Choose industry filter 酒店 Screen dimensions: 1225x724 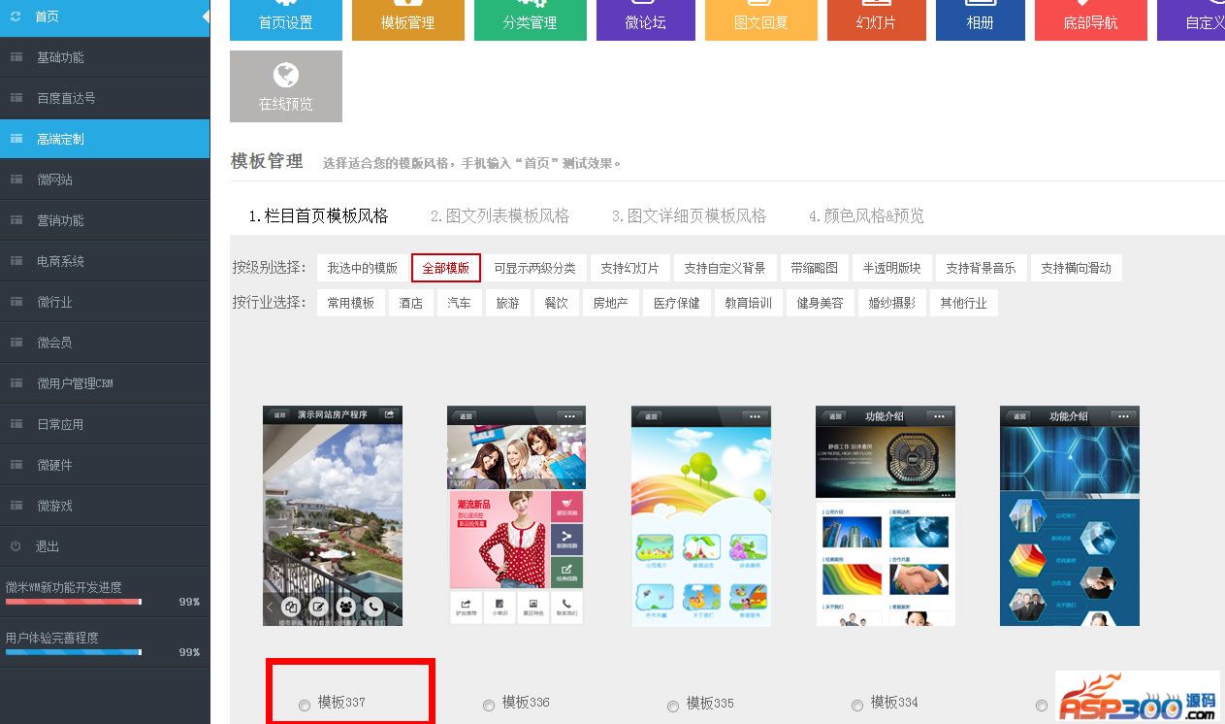tap(411, 303)
